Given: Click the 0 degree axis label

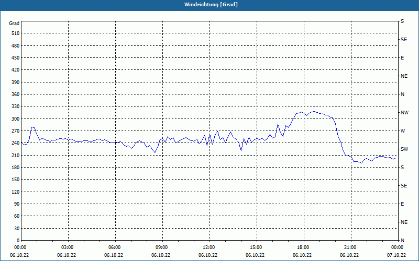Looking at the screenshot, I should click(18, 241).
